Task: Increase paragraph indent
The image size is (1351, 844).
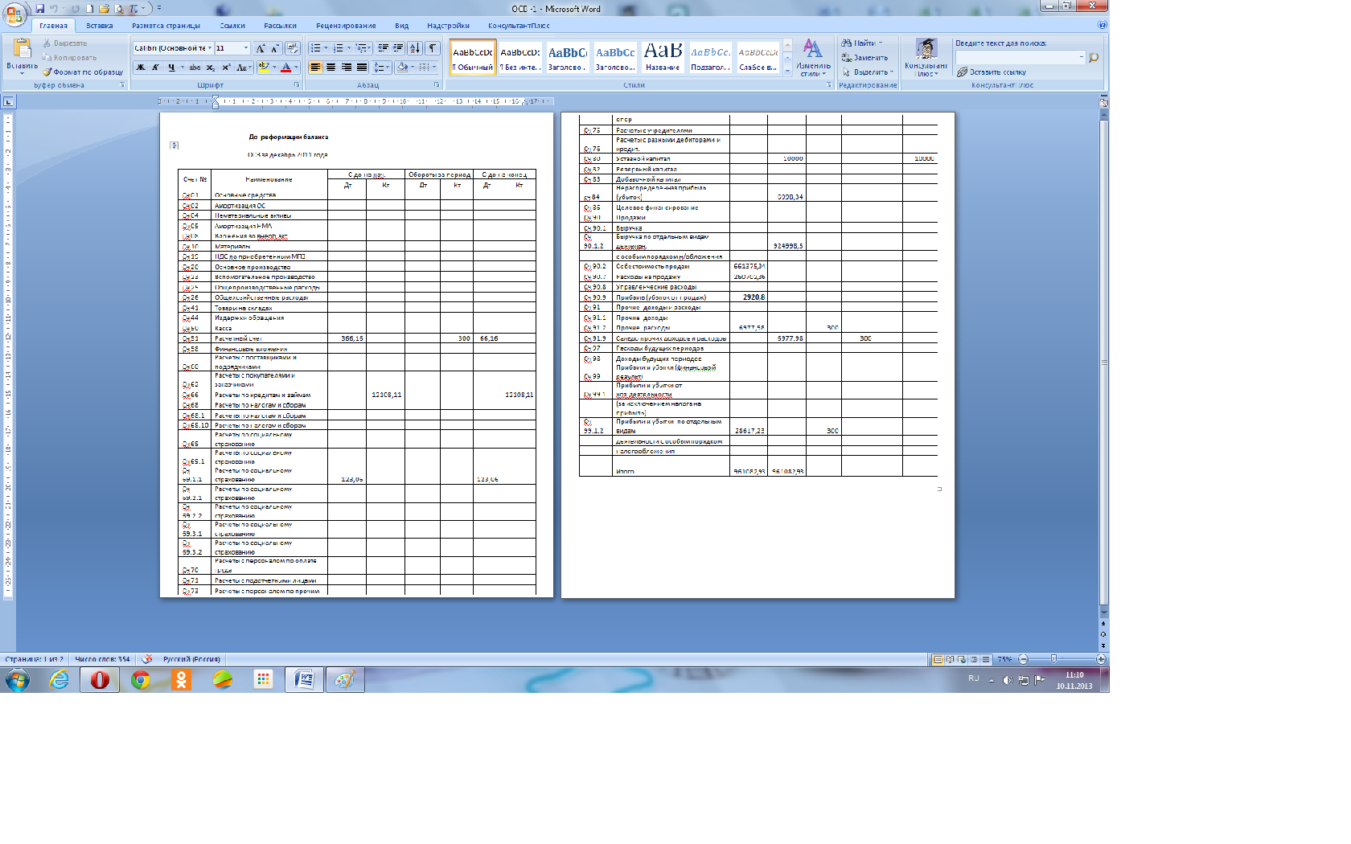Action: point(398,48)
